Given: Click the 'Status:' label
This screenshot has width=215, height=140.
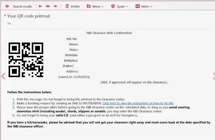Looking at the screenshot, I should tap(74, 50).
